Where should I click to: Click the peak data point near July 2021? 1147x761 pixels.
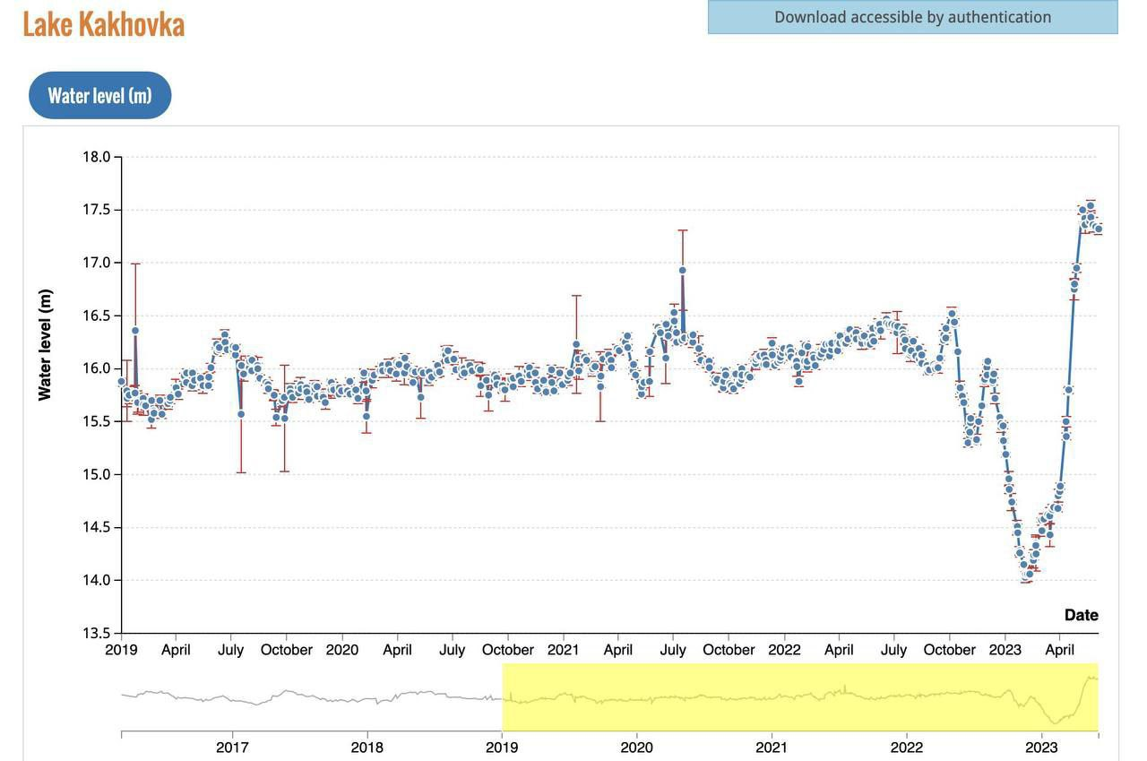pos(682,270)
